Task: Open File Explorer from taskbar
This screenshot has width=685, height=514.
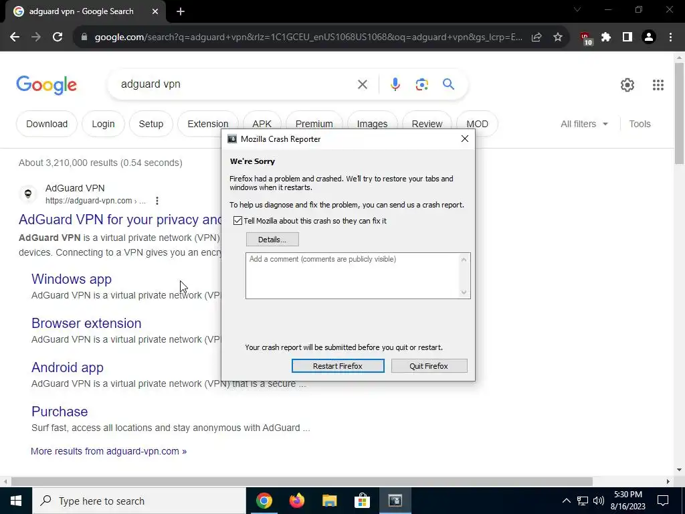Action: pyautogui.click(x=329, y=501)
